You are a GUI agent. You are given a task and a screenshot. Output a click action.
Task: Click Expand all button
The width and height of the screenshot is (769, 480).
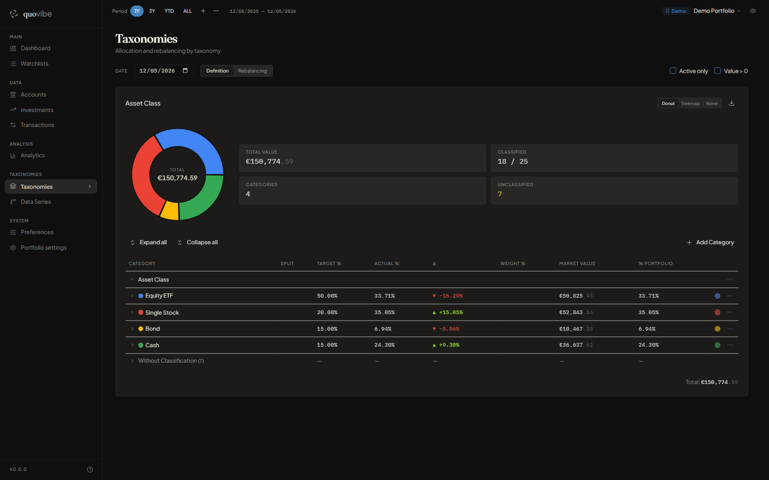148,243
